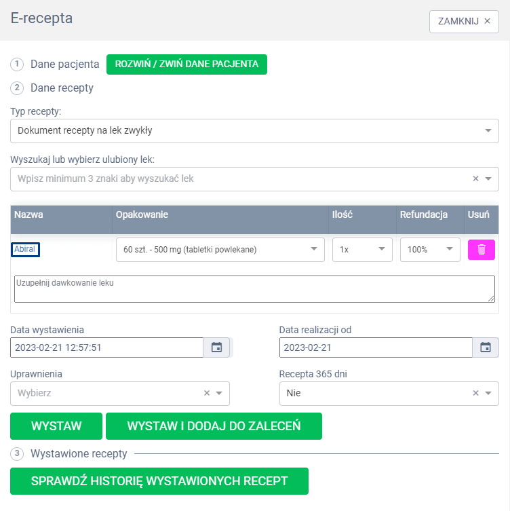Clear the medicine search field
This screenshot has width=510, height=511.
(x=475, y=178)
